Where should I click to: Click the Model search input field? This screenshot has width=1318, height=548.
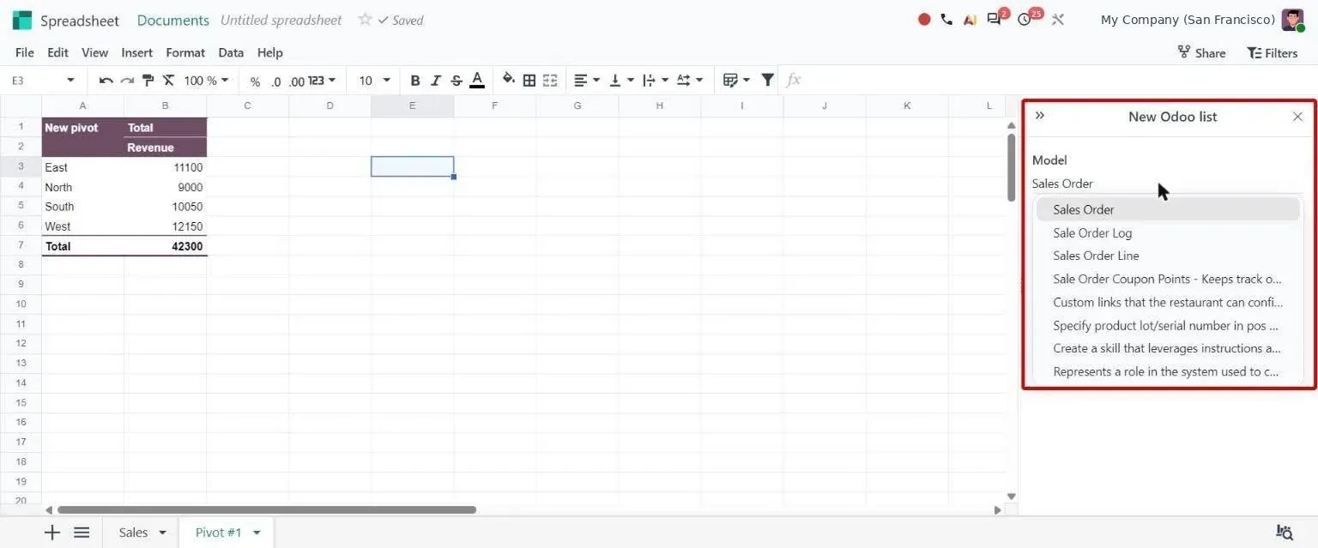[1167, 184]
